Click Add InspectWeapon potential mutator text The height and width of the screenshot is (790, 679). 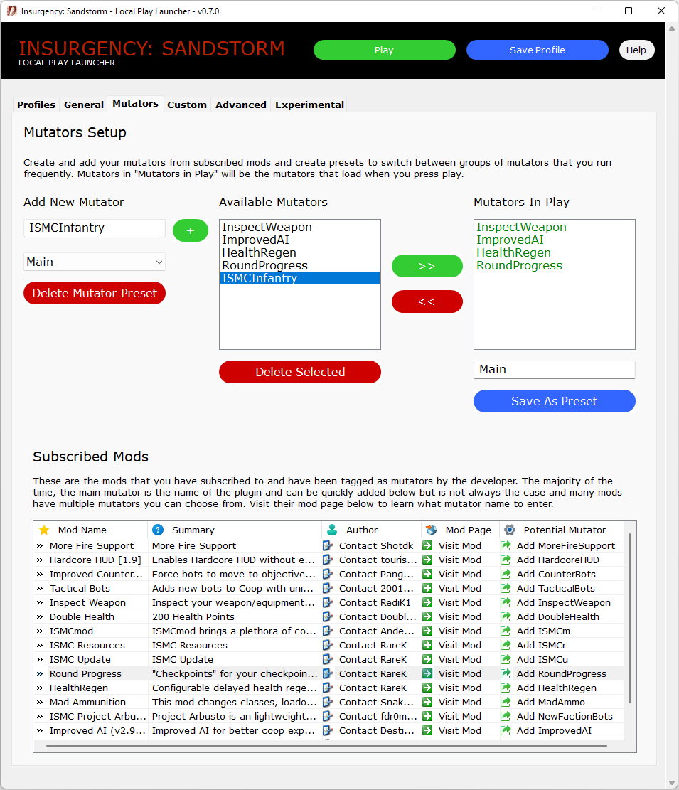pyautogui.click(x=564, y=602)
